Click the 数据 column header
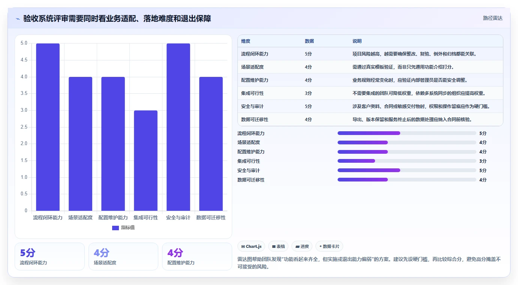Viewport: 518px width, 285px height. [309, 41]
